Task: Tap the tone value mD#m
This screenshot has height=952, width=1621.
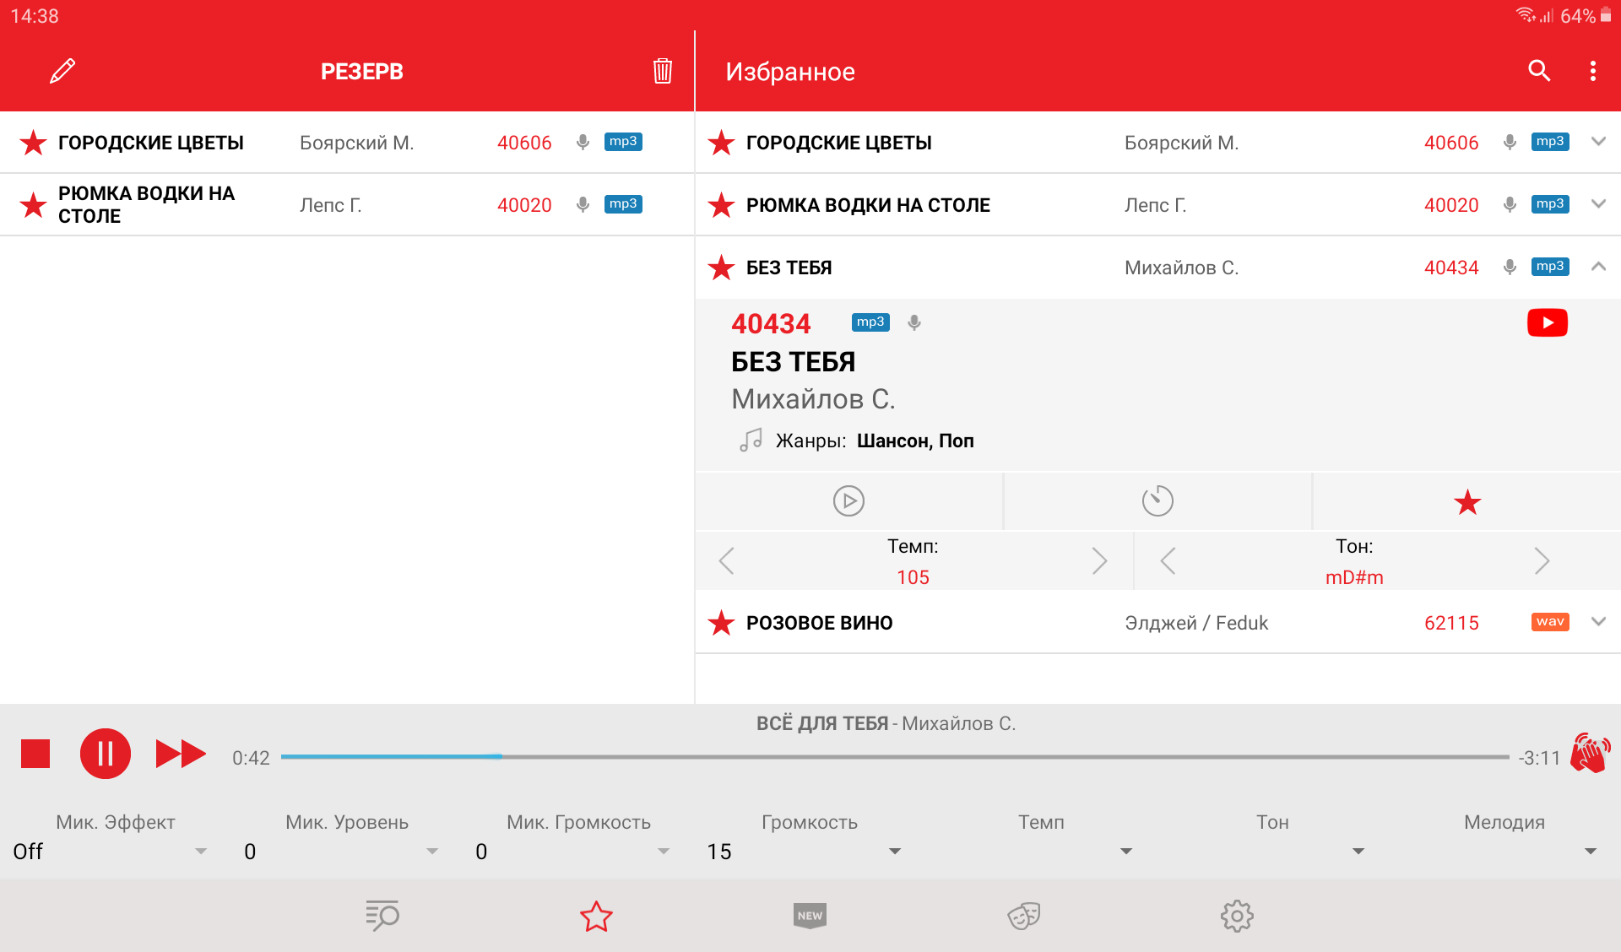Action: 1354,577
